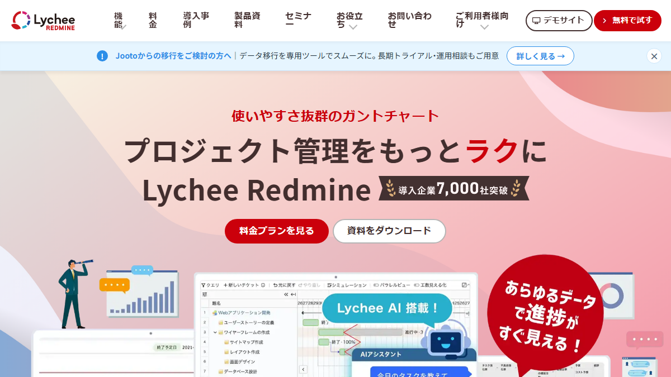Click the blue info icon in announcement bar
The image size is (671, 377).
pyautogui.click(x=102, y=56)
